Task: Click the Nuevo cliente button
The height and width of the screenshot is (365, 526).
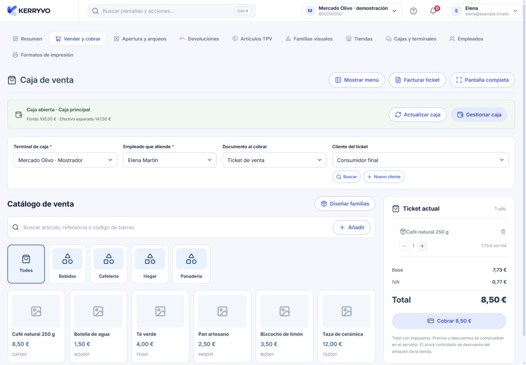Action: coord(384,177)
